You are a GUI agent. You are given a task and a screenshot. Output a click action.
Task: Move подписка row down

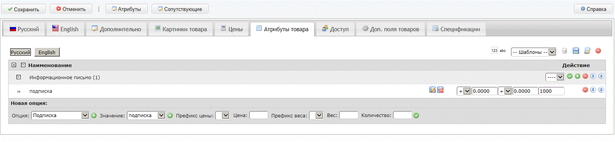pos(601,90)
